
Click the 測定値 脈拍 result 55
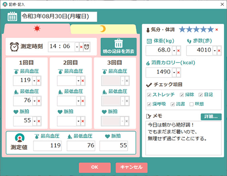coord(113,146)
